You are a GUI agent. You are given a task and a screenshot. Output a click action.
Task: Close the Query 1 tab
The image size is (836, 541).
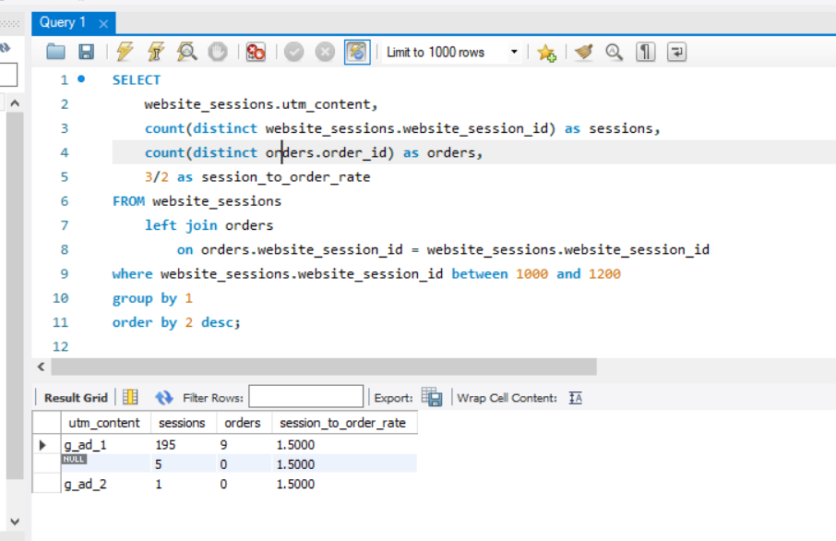pos(103,23)
